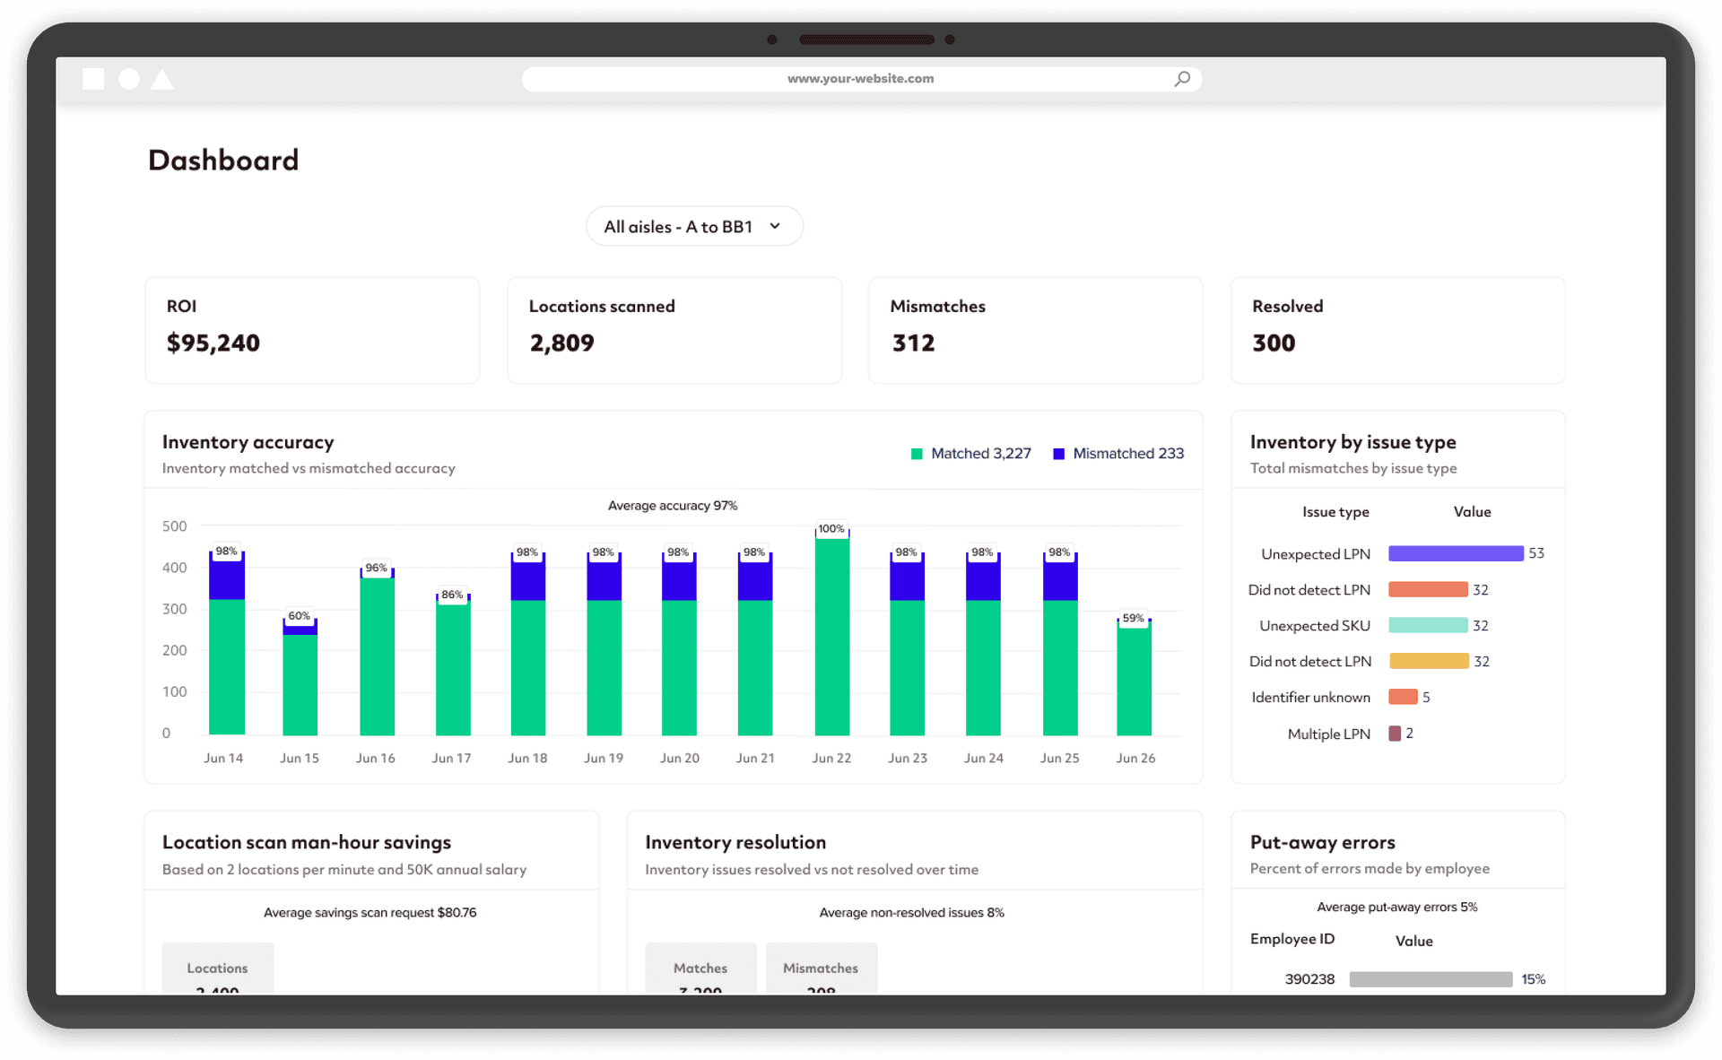Open the ROI $95,240 card
Image resolution: width=1722 pixels, height=1060 pixels.
[312, 330]
